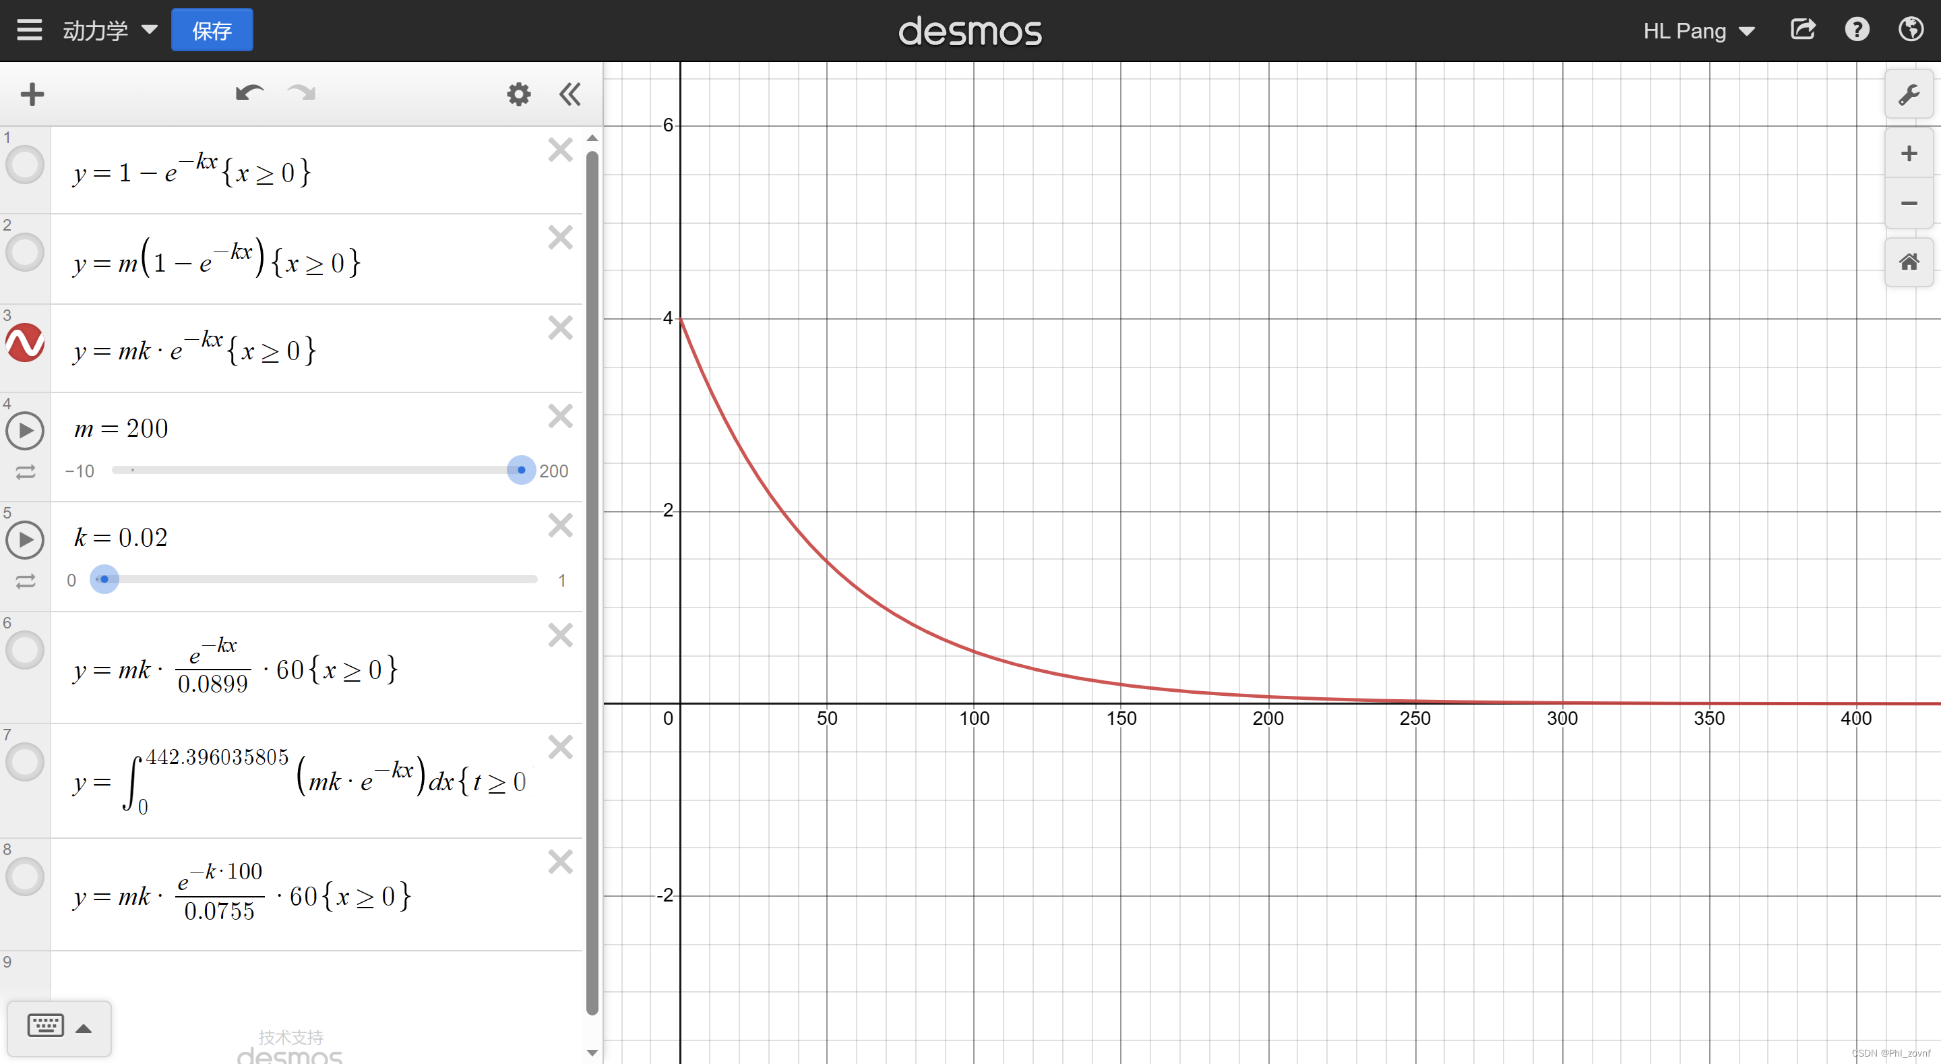Image resolution: width=1941 pixels, height=1064 pixels.
Task: Expand the on-screen keyboard panel
Action: click(x=59, y=1027)
